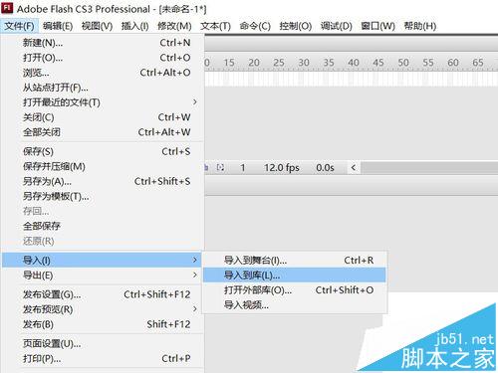Select 浏览... menu entry
This screenshot has width=498, height=373.
click(x=103, y=73)
